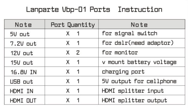
Task: Click 'for dslr(need adaptor)' note
Action: coord(138,43)
